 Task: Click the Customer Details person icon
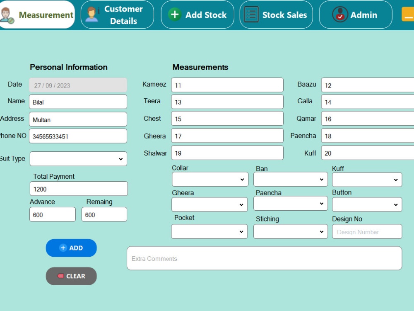92,14
